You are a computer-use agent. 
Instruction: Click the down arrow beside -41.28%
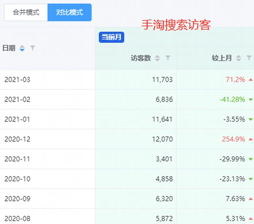click(x=251, y=100)
